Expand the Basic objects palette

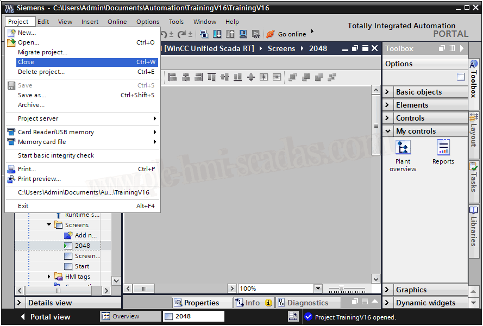[x=388, y=92]
